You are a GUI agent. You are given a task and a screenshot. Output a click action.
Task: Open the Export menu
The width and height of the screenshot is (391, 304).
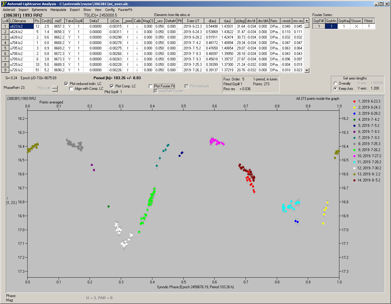click(x=75, y=10)
